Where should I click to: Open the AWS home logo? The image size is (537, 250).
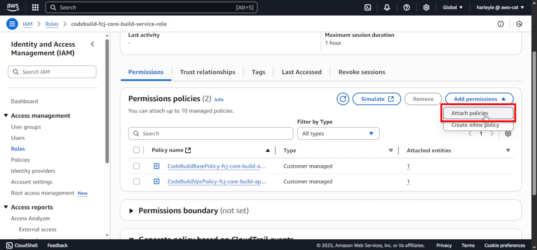(x=13, y=7)
